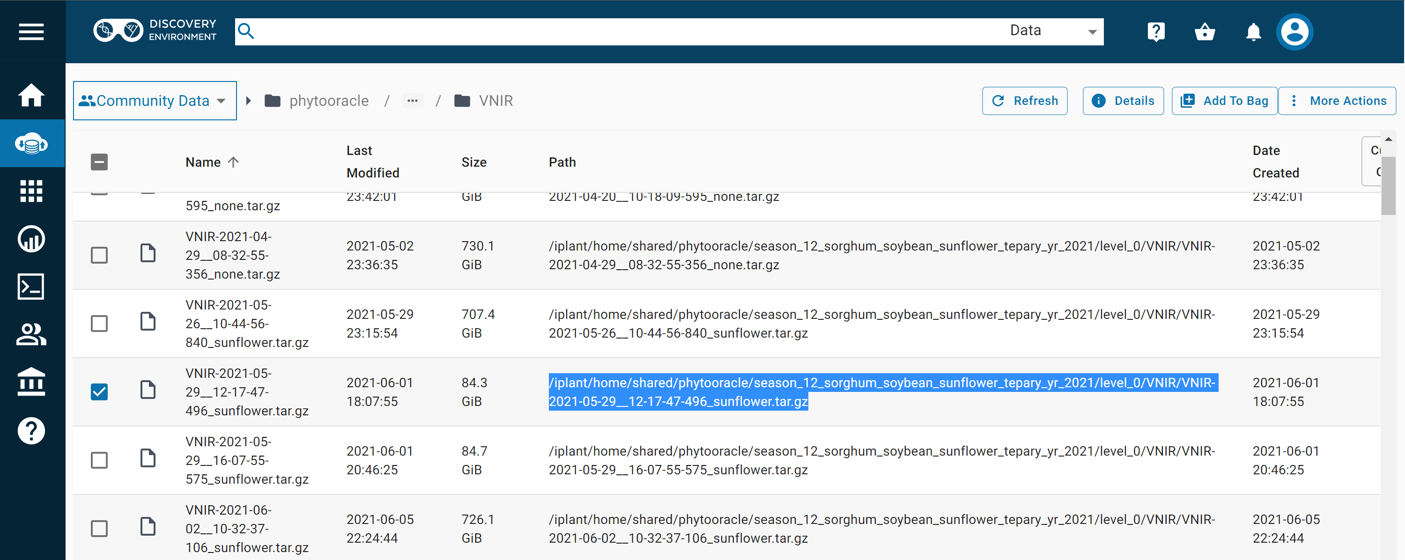Viewport: 1405px width, 560px height.
Task: Click the vertical scrollbar thumb
Action: point(1388,185)
